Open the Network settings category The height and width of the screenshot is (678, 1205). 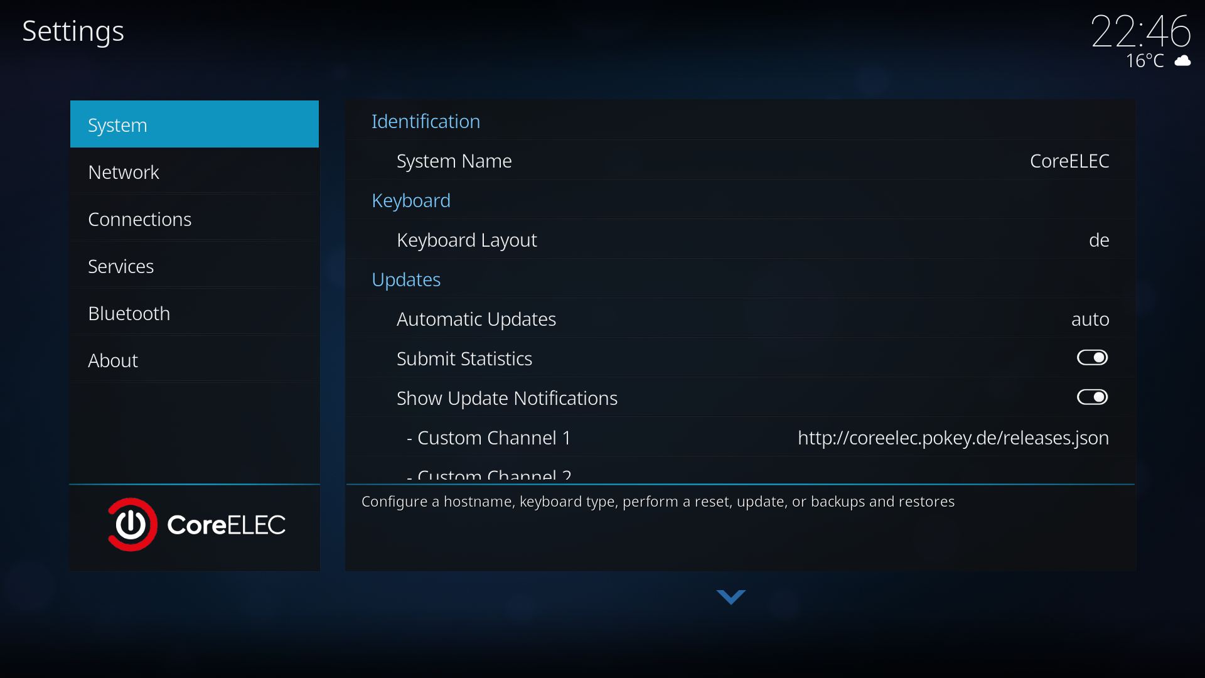click(195, 171)
